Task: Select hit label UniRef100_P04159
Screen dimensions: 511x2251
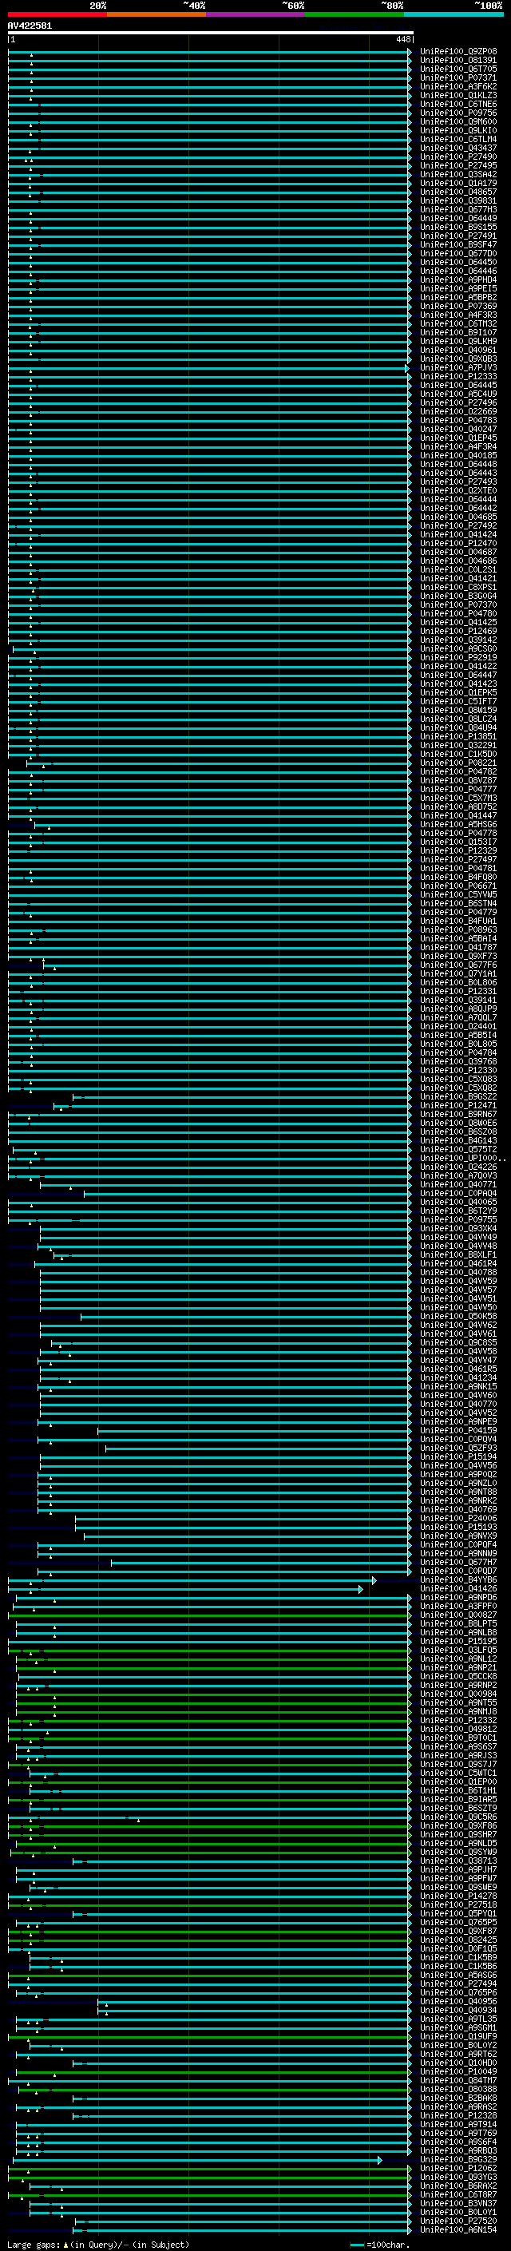Action: coord(458,1430)
